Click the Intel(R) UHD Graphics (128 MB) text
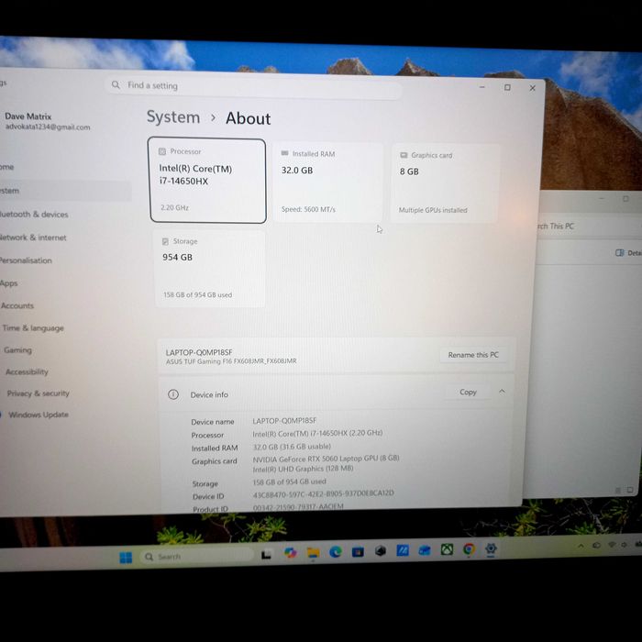Screen dimensions: 642x642 [303, 469]
